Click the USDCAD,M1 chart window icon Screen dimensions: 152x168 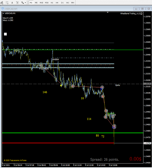pyautogui.click(x=3, y=9)
